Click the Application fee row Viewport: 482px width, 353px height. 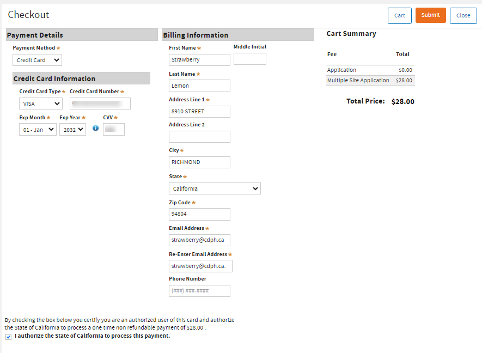(370, 70)
